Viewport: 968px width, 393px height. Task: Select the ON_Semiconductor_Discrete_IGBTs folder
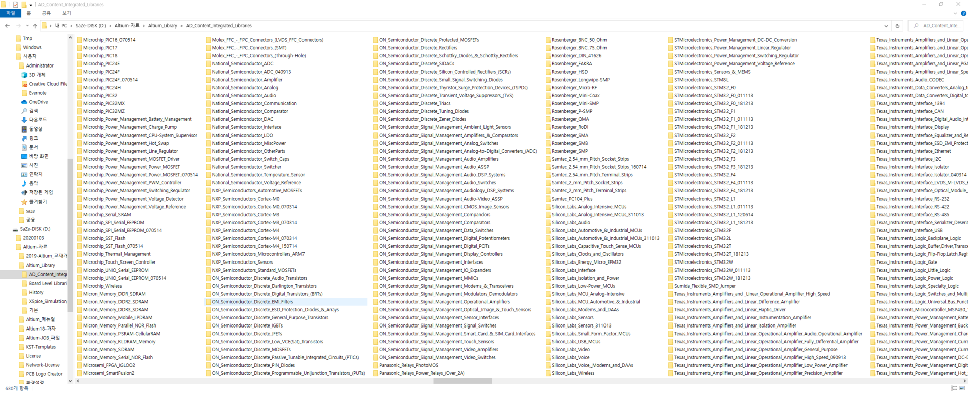tap(245, 325)
